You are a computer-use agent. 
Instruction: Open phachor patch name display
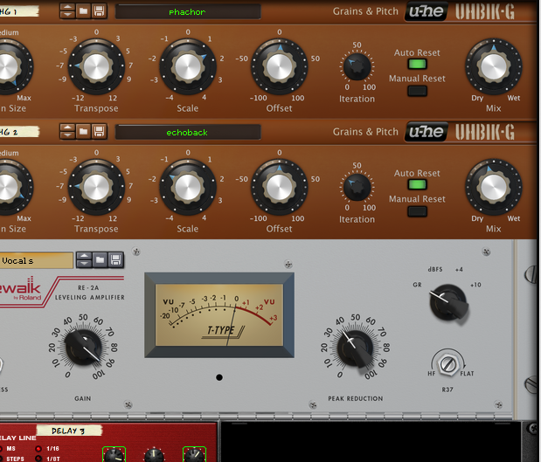(x=187, y=11)
